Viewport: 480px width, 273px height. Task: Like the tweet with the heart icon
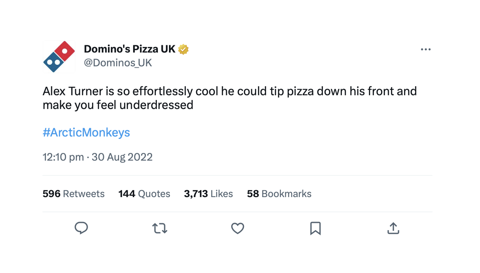click(238, 228)
